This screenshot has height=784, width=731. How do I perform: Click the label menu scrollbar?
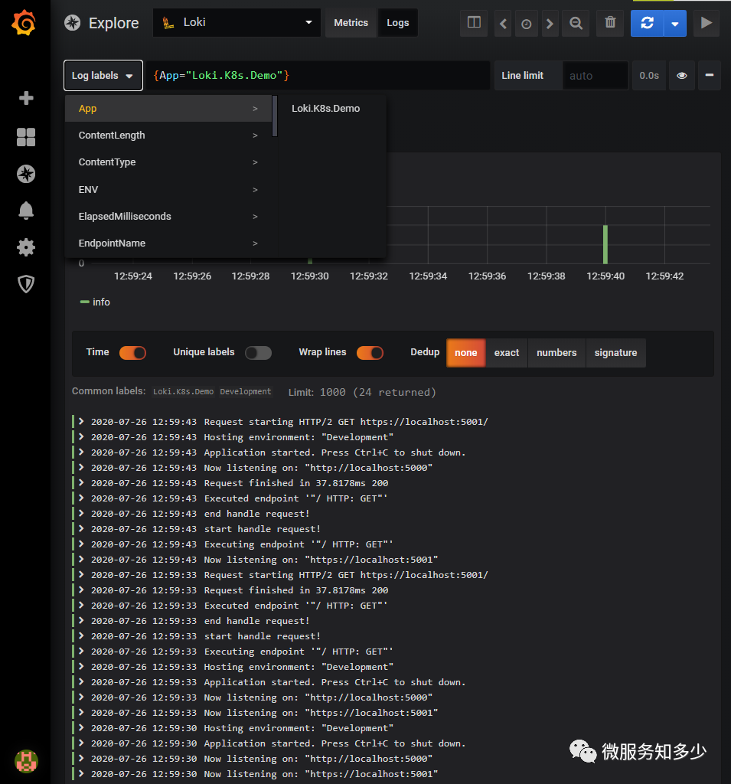275,116
